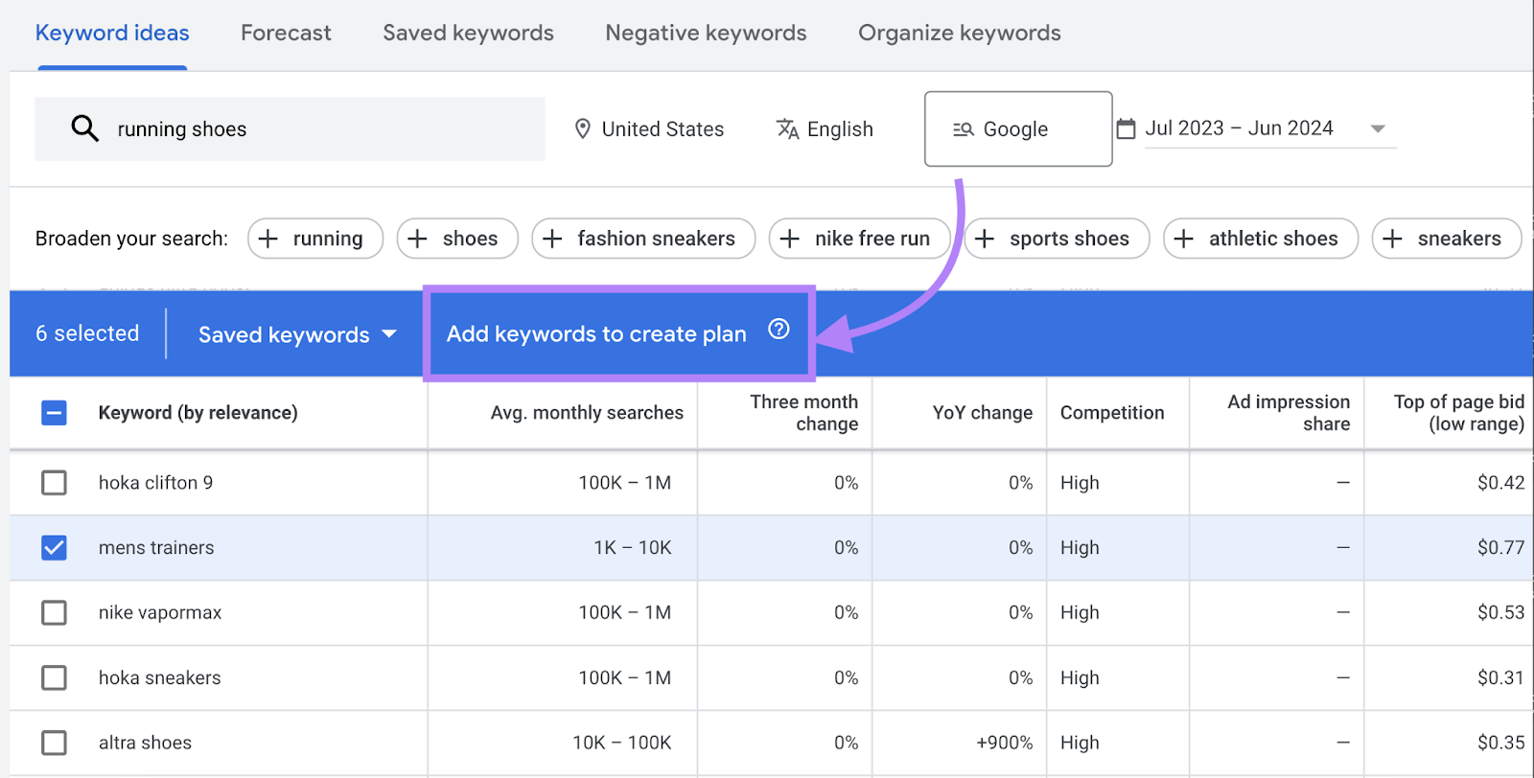Viewport: 1534px width, 778px height.
Task: Check the hoka sneakers checkbox
Action: click(55, 677)
